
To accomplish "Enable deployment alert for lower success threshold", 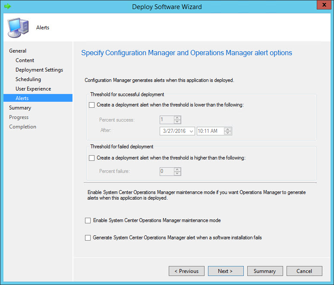I will [x=91, y=104].
